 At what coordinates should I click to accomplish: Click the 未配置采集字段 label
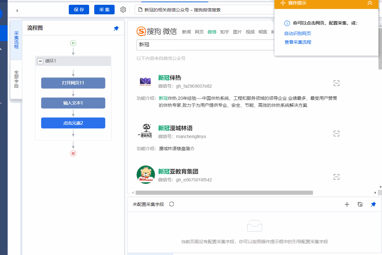(148, 204)
